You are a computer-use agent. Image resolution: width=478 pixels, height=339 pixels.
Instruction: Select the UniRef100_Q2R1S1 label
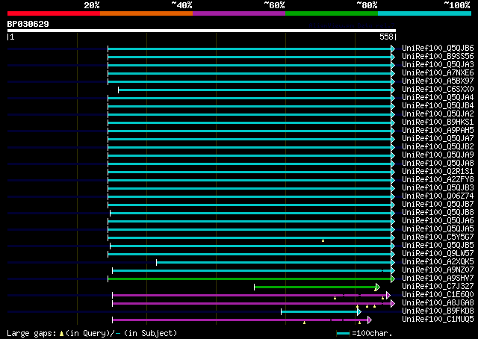pos(438,172)
